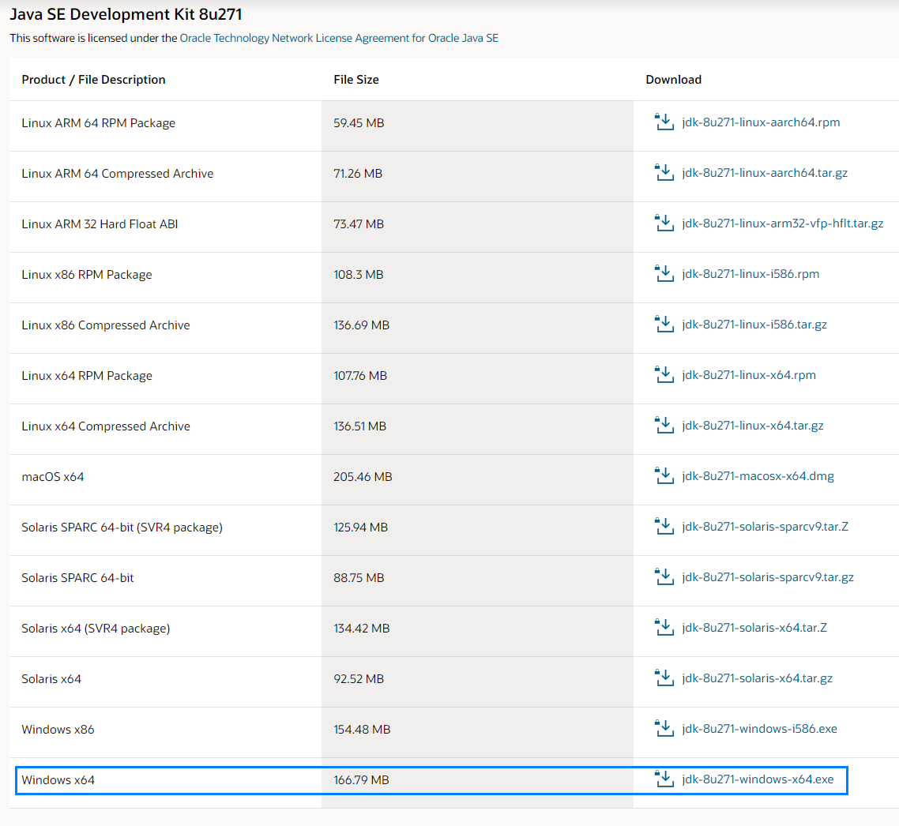The image size is (899, 826).
Task: Click the 92.52 MB file size
Action: 359,678
